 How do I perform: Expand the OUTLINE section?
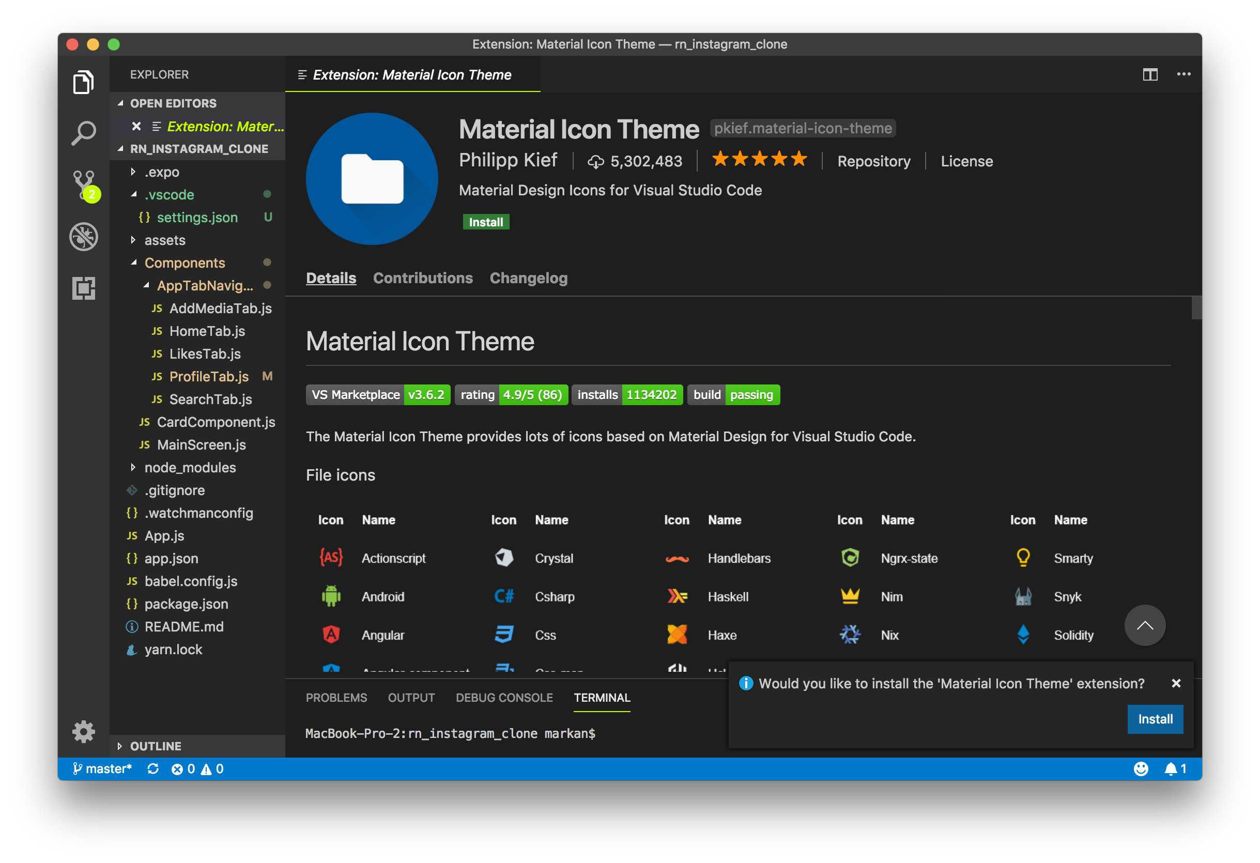(x=155, y=746)
